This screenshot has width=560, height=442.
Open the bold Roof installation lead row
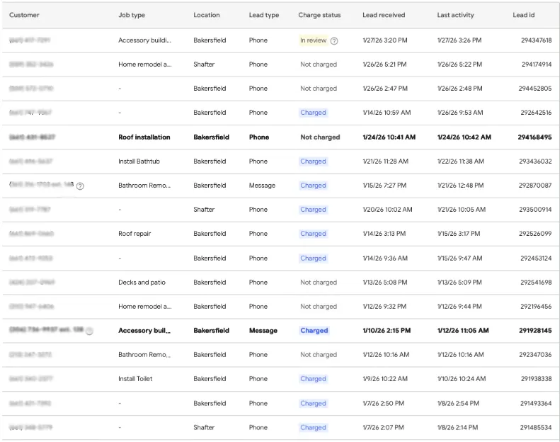coord(144,137)
